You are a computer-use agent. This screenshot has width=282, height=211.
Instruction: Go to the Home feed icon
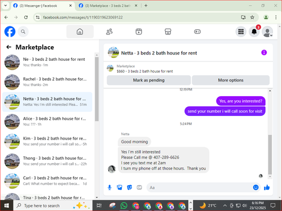coord(80,32)
